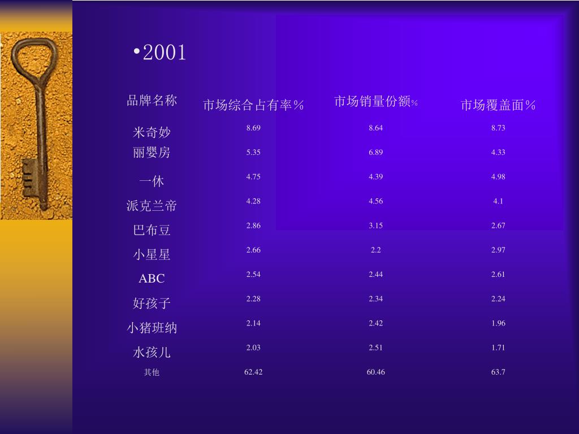Viewport: 579px width, 434px height.
Task: Select the value 5.35 for 丽婴房
Action: (253, 153)
